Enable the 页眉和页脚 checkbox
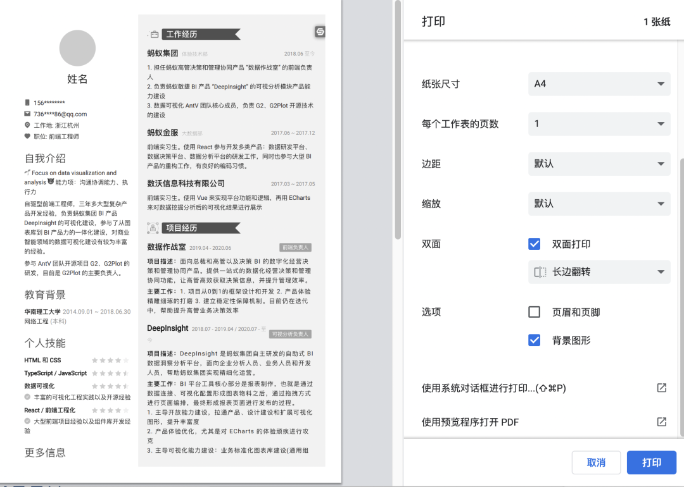 [x=534, y=312]
